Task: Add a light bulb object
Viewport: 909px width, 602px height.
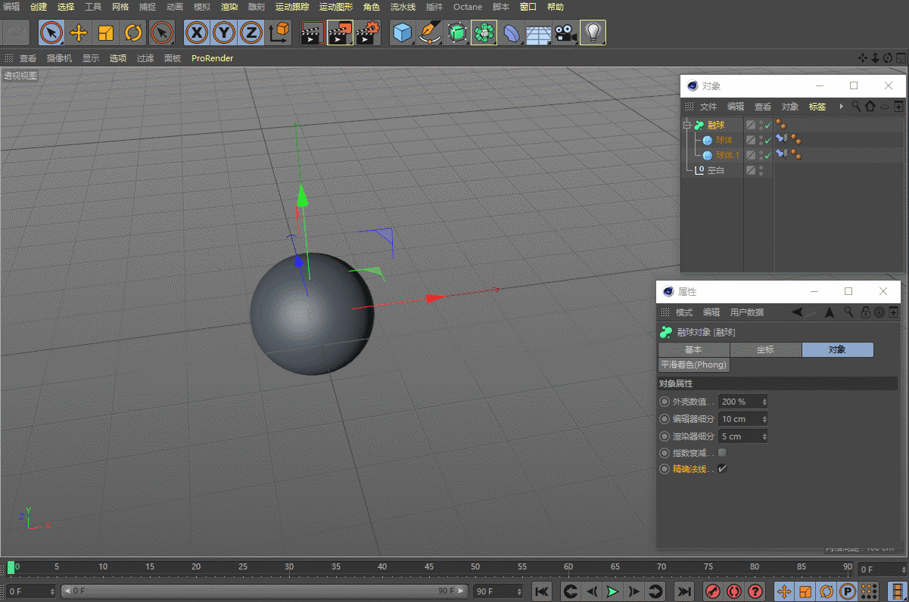Action: [x=593, y=33]
